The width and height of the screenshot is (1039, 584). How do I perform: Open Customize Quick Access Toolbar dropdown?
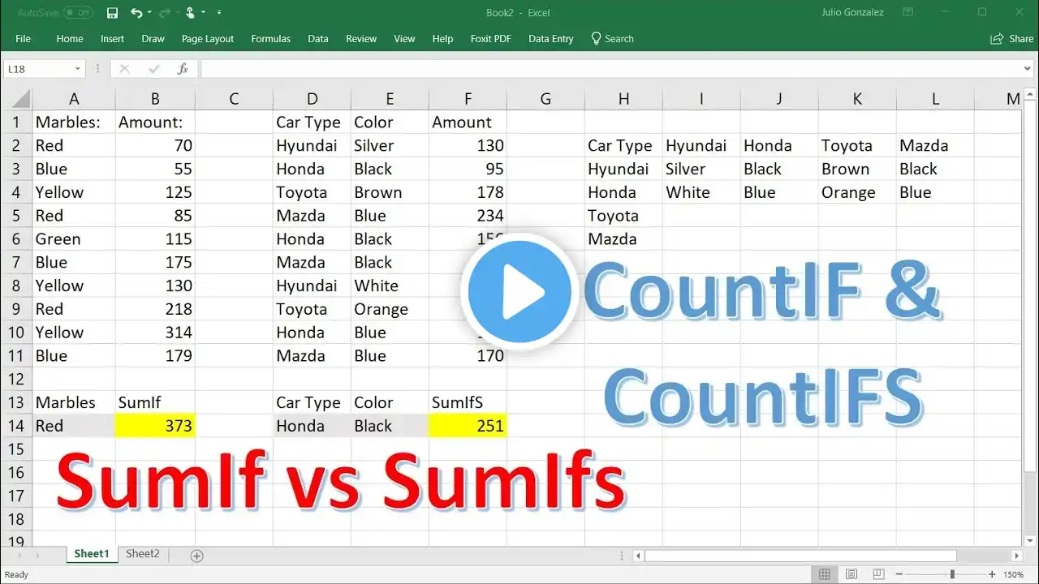220,13
